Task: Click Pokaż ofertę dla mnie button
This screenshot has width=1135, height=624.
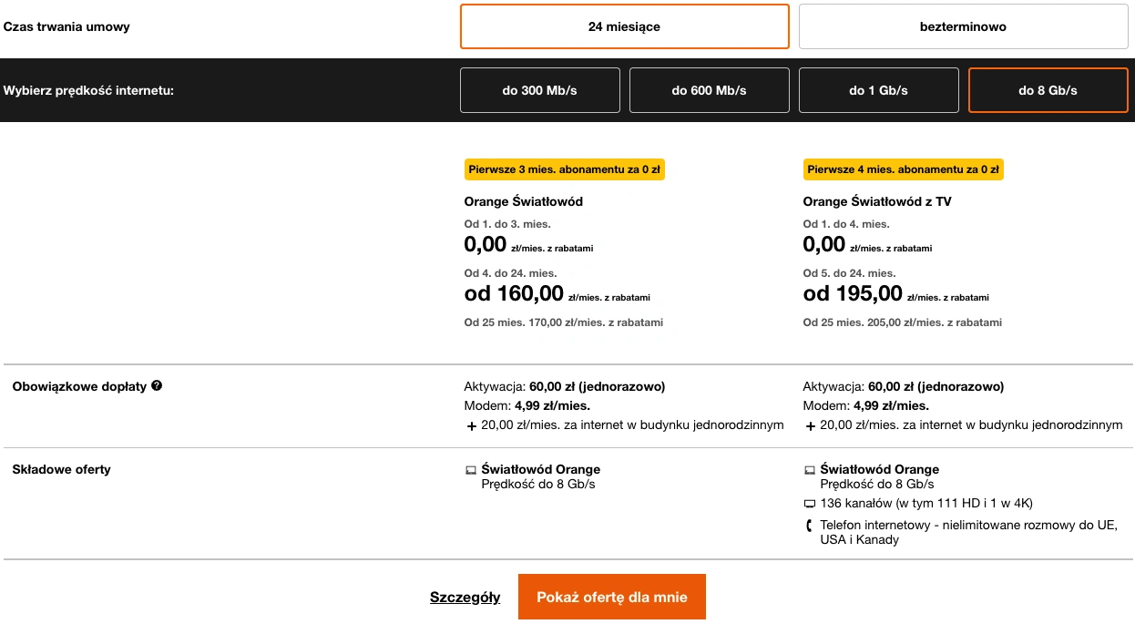Action: [612, 597]
